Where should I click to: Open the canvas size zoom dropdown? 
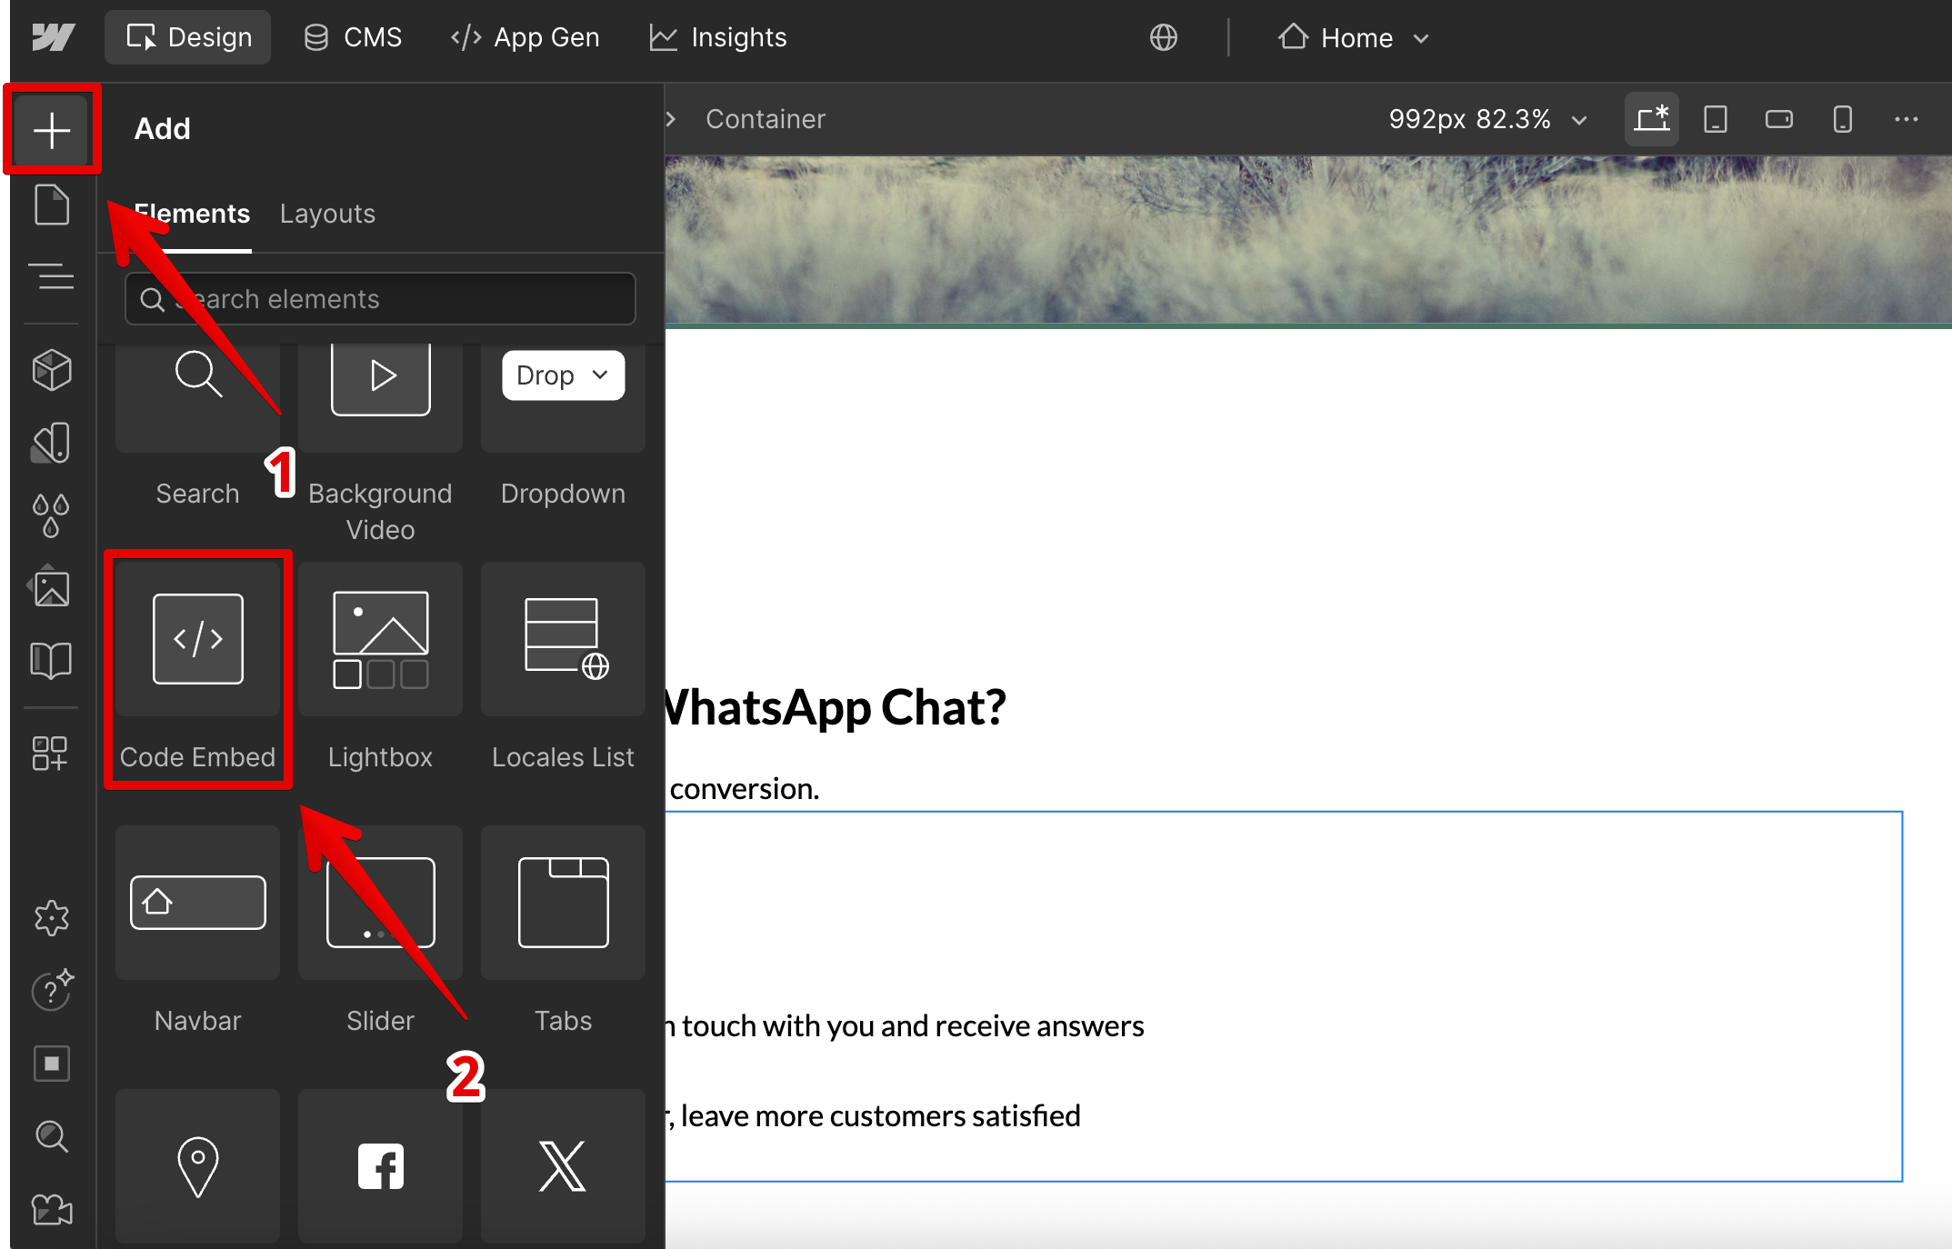point(1487,119)
